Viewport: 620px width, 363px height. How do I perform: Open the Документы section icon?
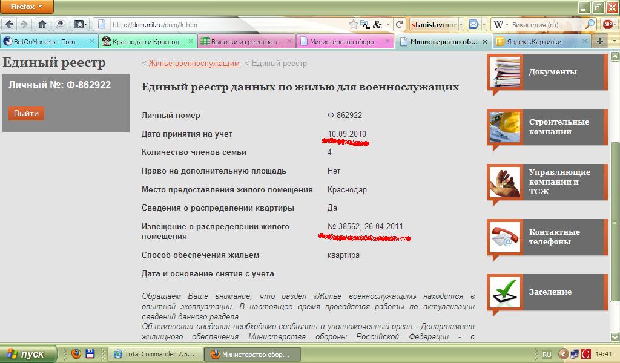click(x=504, y=72)
